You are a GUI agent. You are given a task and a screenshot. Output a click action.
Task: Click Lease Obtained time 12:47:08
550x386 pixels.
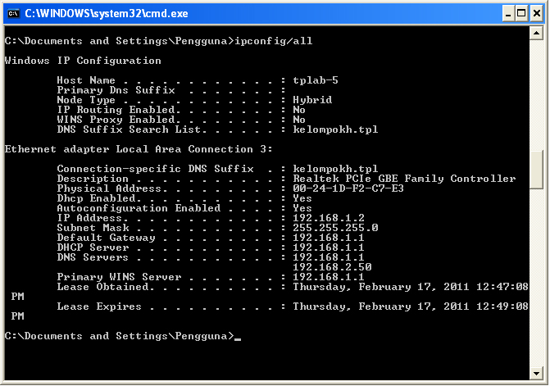(502, 287)
